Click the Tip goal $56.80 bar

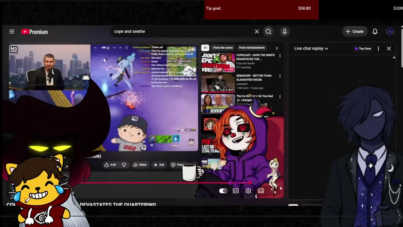(261, 9)
